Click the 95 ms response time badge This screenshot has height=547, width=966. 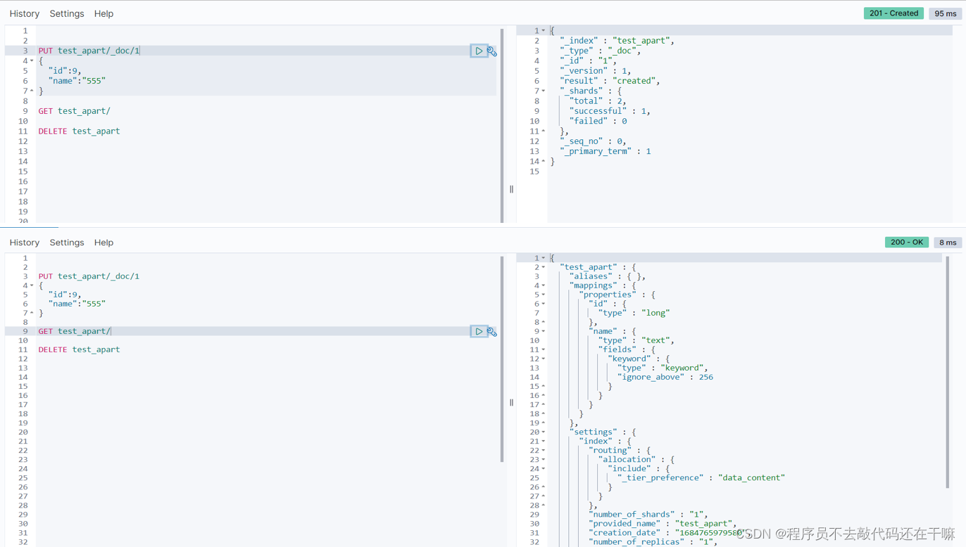[x=945, y=13]
